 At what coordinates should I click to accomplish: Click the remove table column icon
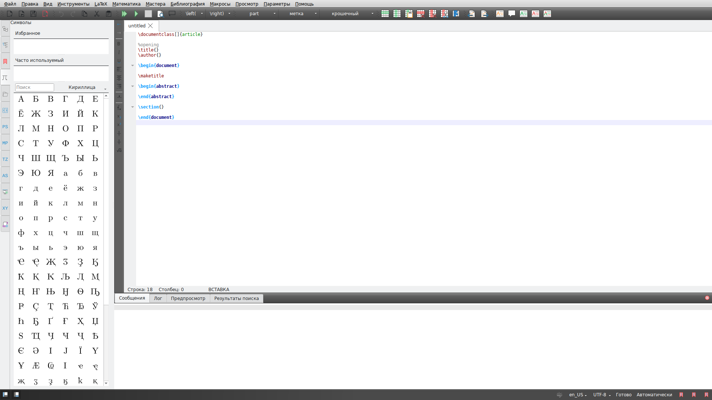(x=432, y=14)
